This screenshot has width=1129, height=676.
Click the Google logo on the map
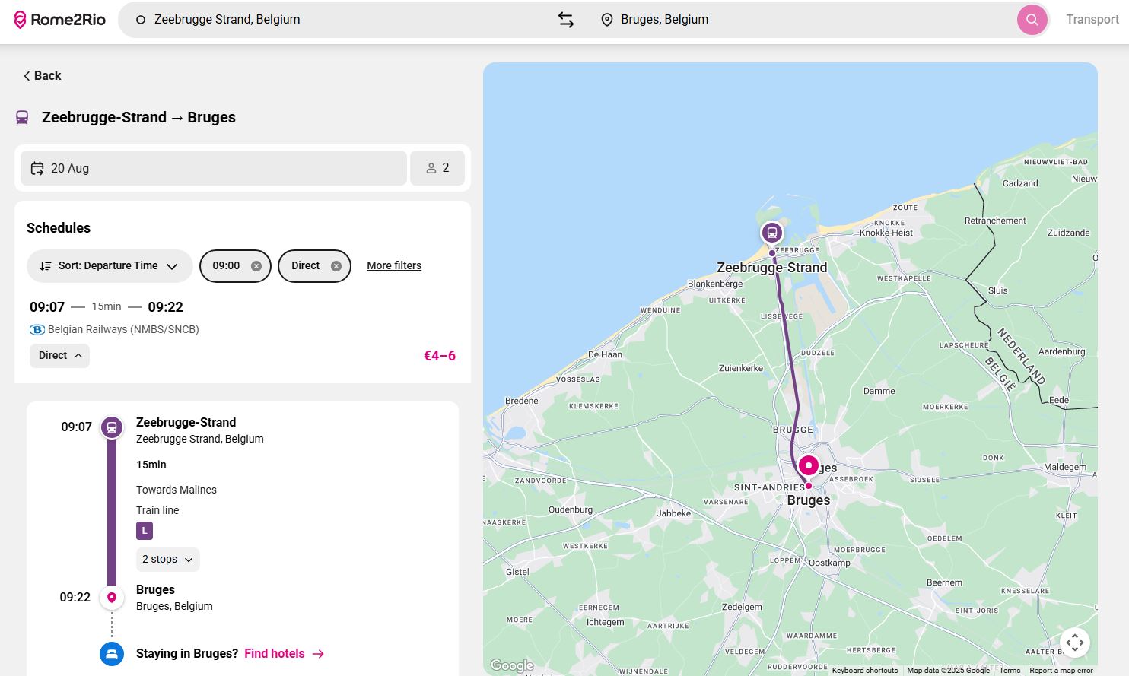click(512, 665)
